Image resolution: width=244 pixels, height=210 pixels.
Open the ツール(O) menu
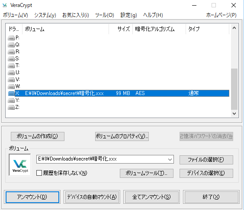click(105, 15)
